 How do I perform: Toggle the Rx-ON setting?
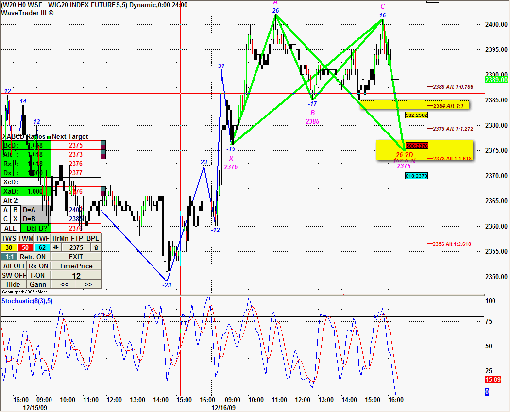[38, 266]
